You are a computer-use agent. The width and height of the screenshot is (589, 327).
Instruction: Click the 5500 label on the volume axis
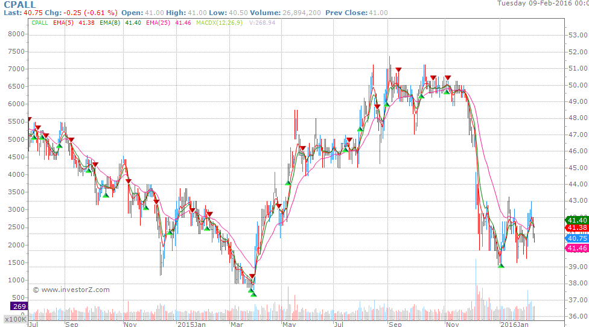16,122
